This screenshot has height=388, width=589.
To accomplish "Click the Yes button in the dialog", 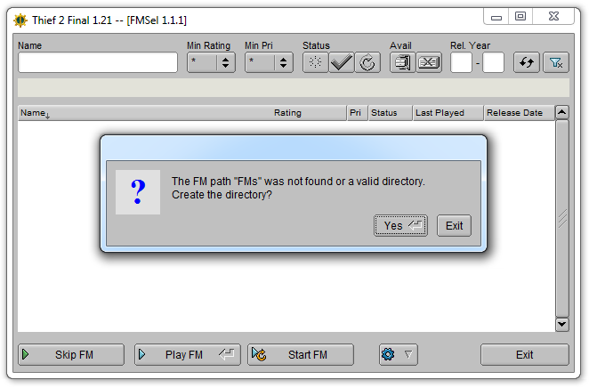I will click(400, 226).
